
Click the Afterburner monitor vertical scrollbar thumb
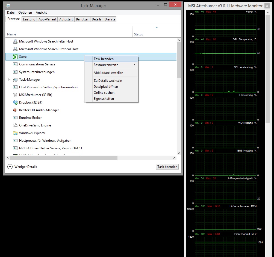point(267,69)
